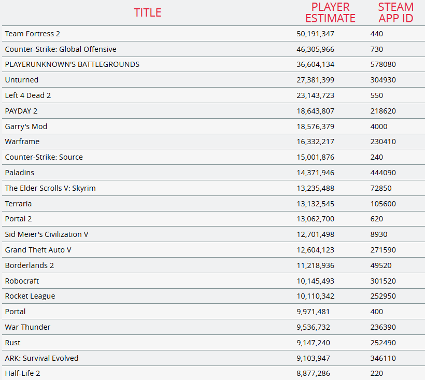Click PLAYERUNKNOWN'S BATTLEGROUNDS title

point(72,65)
